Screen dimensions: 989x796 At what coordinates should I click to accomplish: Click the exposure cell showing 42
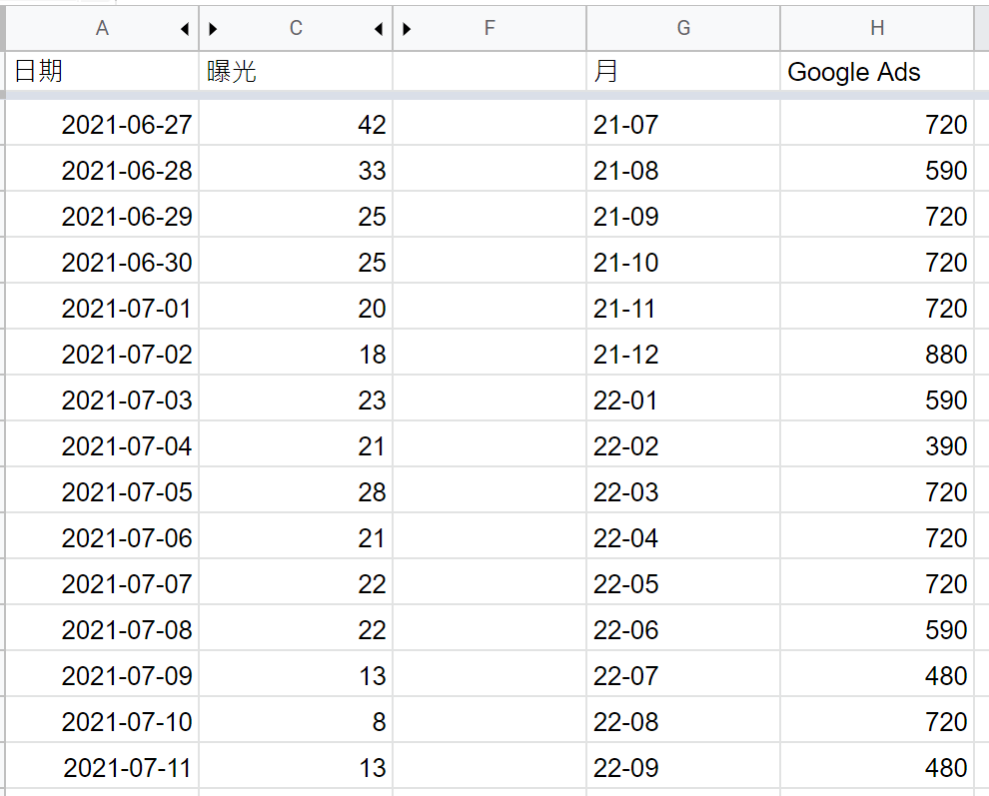[x=296, y=125]
